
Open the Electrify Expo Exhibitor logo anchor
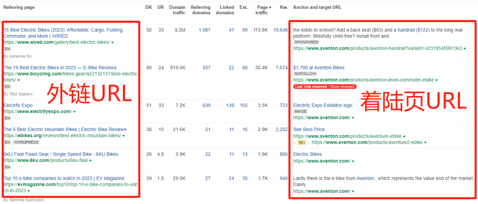click(x=323, y=105)
